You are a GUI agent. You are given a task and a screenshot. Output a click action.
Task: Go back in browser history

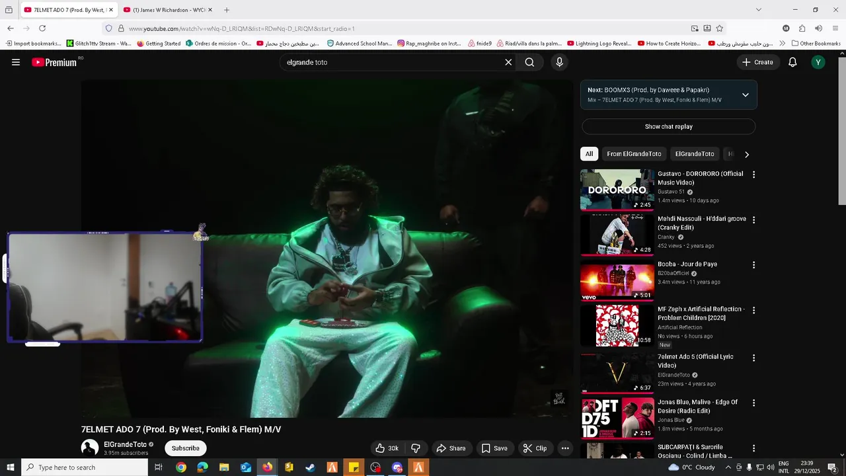point(11,28)
